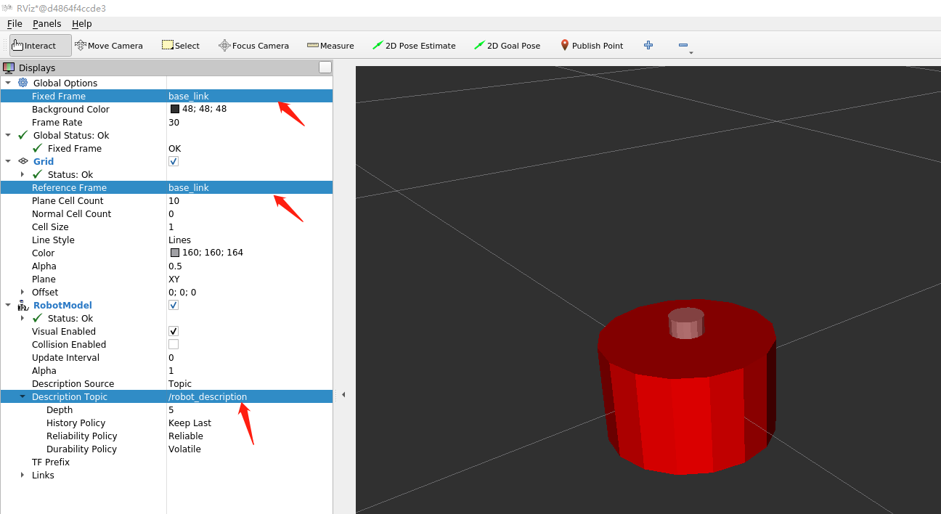Expand the Offset property row
941x514 pixels.
(x=23, y=293)
